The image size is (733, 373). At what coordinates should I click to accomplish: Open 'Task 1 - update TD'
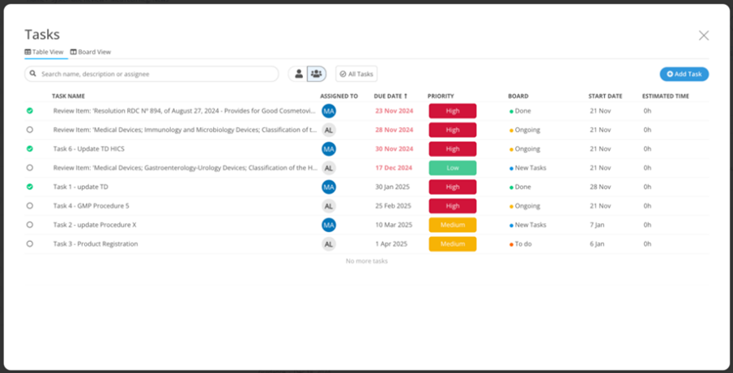pos(80,187)
